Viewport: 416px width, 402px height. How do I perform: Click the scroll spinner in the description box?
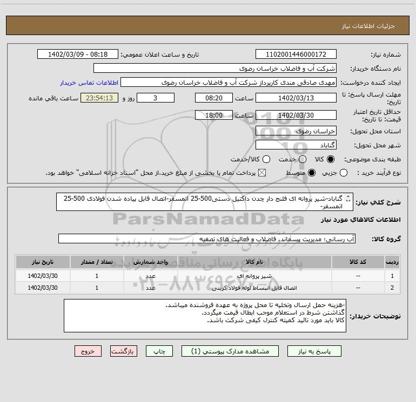pyautogui.click(x=348, y=198)
